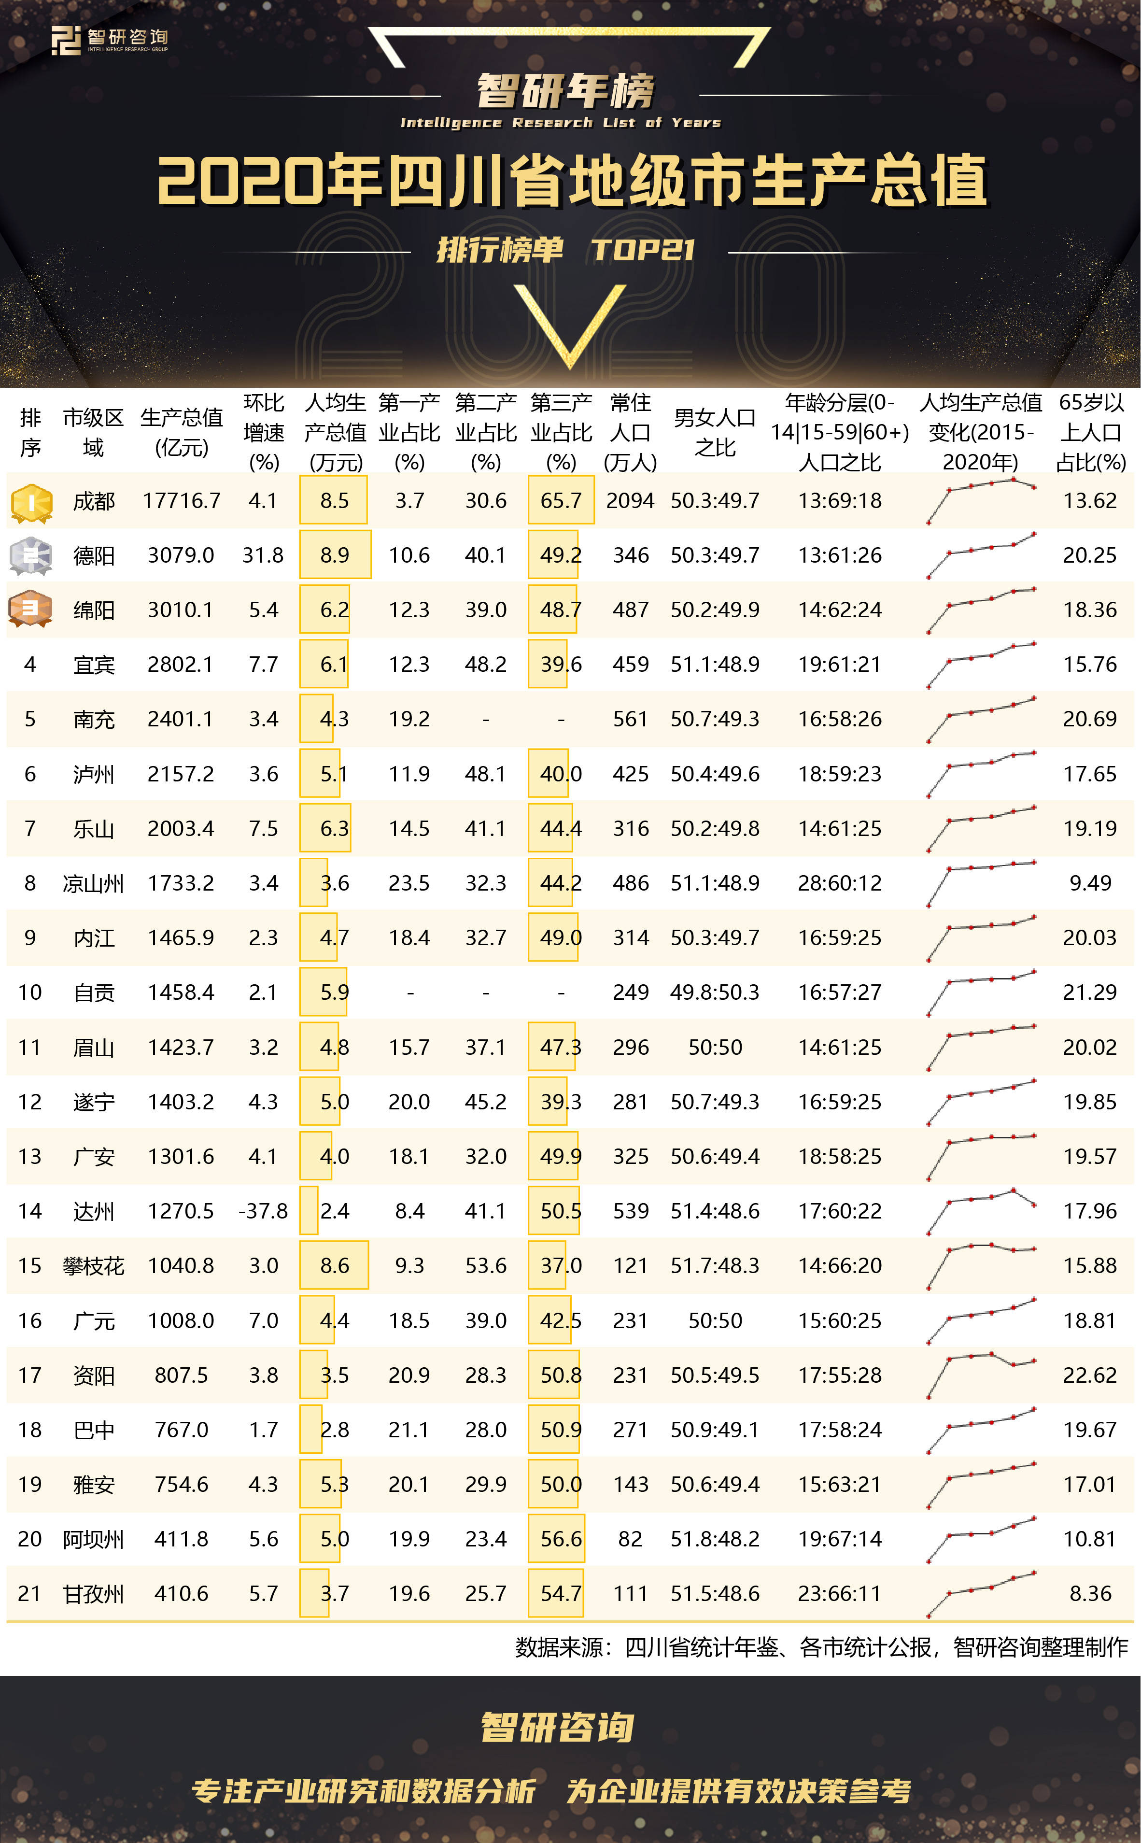Click the 常住人口(万人) column header
This screenshot has height=1843, width=1141.
point(630,432)
